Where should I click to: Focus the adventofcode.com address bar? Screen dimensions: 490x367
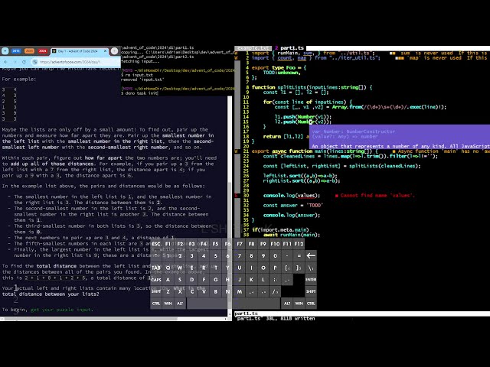[75, 62]
